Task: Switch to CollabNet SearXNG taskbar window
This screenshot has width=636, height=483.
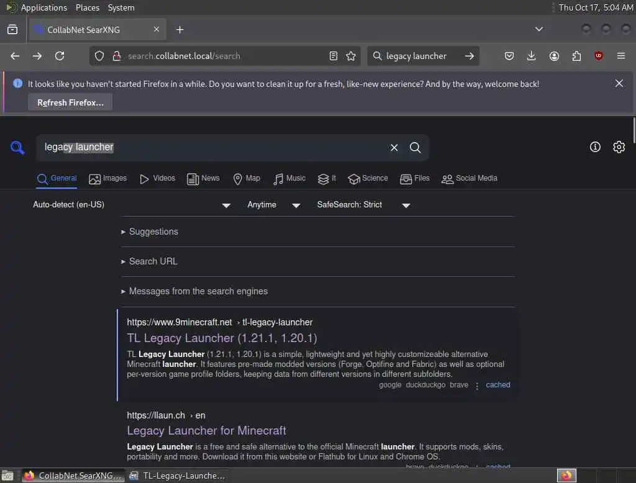Action: pos(73,476)
